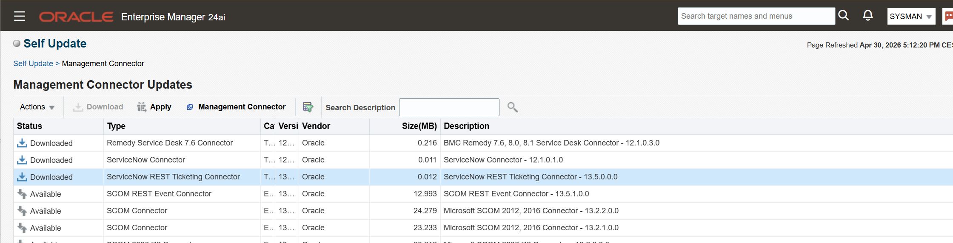Viewport: 953px width, 243px height.
Task: Click the Oracle logo
Action: click(76, 17)
